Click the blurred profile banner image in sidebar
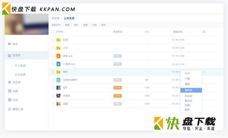Screen dimensions: 228x138 click(x=27, y=24)
